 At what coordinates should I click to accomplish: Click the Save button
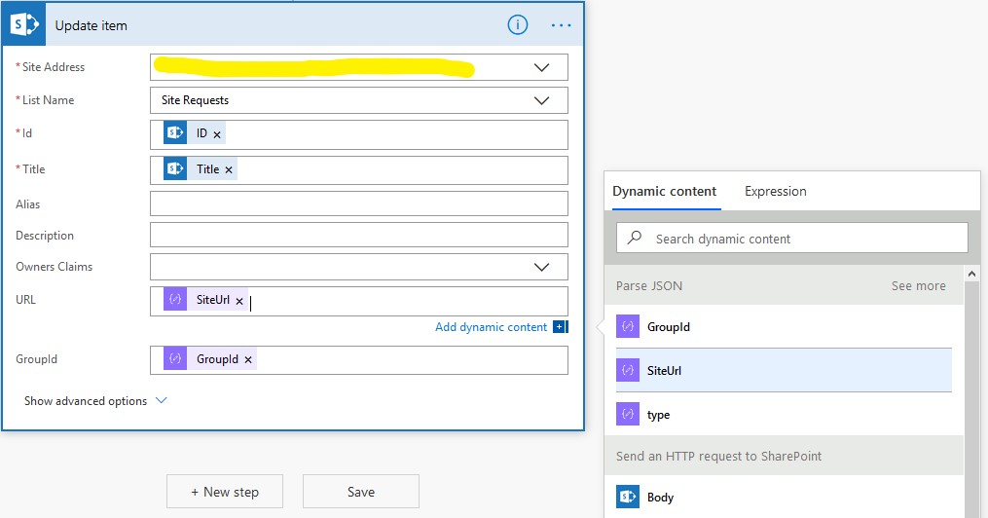pyautogui.click(x=361, y=492)
